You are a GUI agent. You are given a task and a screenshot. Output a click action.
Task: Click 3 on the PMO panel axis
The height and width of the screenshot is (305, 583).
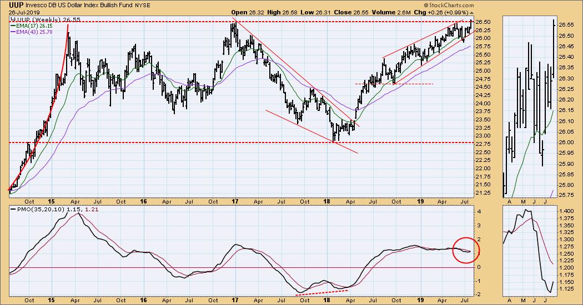(480, 226)
